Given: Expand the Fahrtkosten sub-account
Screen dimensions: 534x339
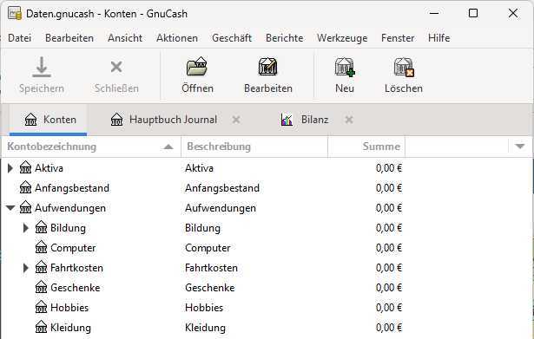Looking at the screenshot, I should coord(26,268).
